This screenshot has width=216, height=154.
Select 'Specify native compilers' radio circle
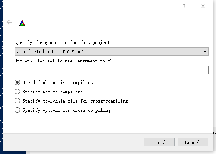[x=17, y=92]
